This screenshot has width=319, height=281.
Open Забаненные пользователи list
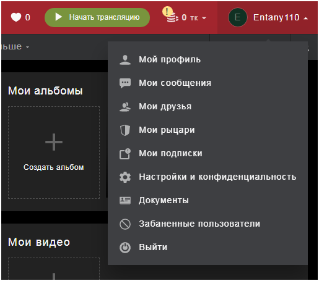[x=208, y=224]
